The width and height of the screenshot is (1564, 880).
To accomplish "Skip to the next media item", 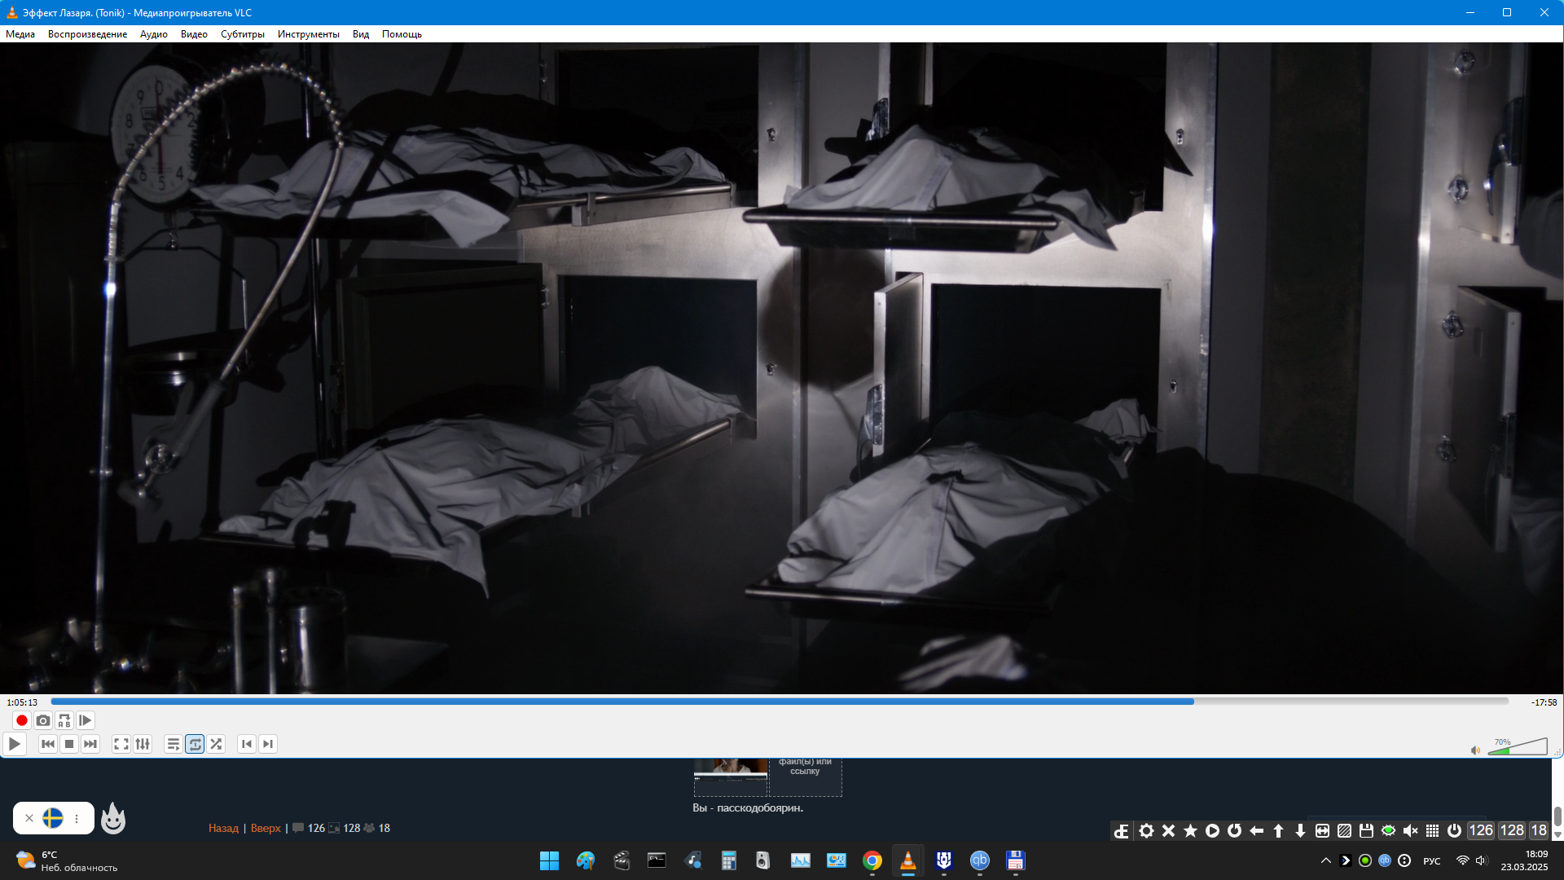I will coord(90,744).
